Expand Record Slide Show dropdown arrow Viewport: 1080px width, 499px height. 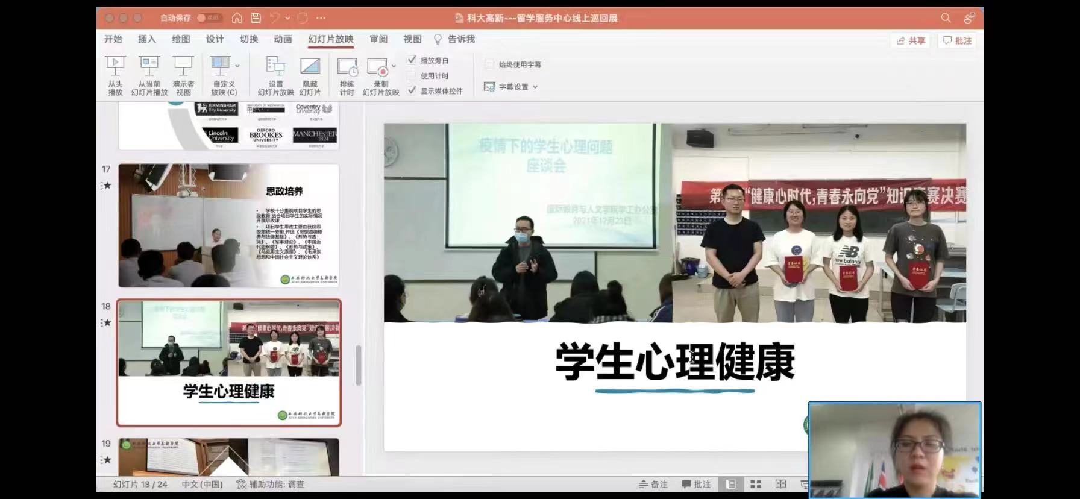(394, 66)
